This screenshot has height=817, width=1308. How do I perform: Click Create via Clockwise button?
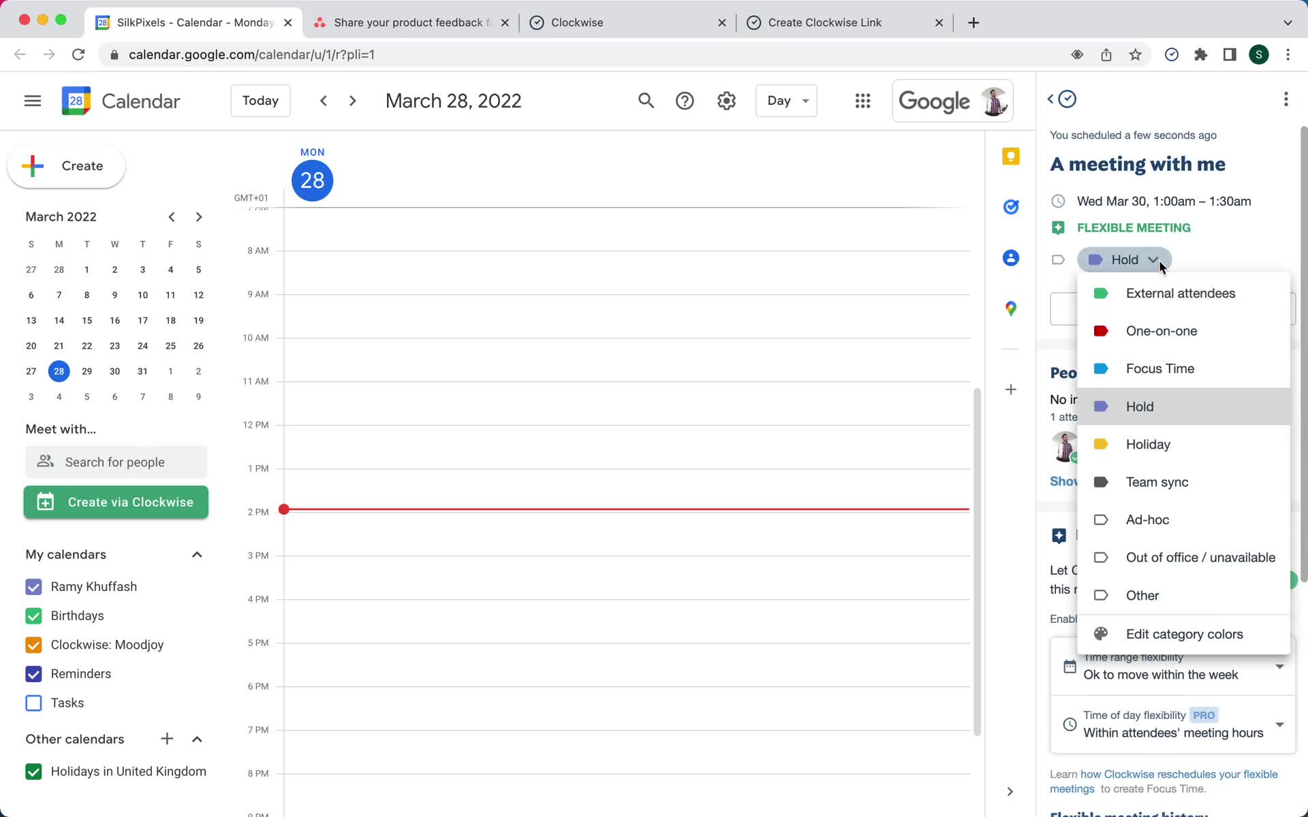click(x=116, y=502)
